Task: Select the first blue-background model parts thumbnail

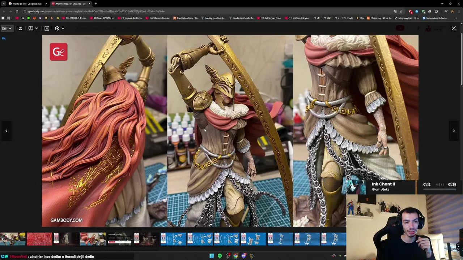Action: point(173,239)
